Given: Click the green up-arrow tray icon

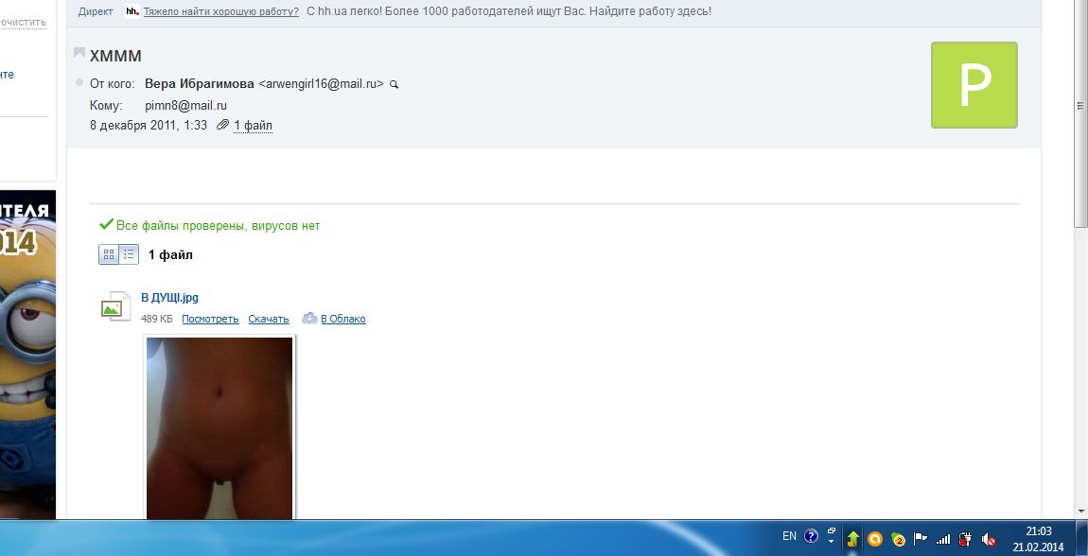Looking at the screenshot, I should [852, 539].
